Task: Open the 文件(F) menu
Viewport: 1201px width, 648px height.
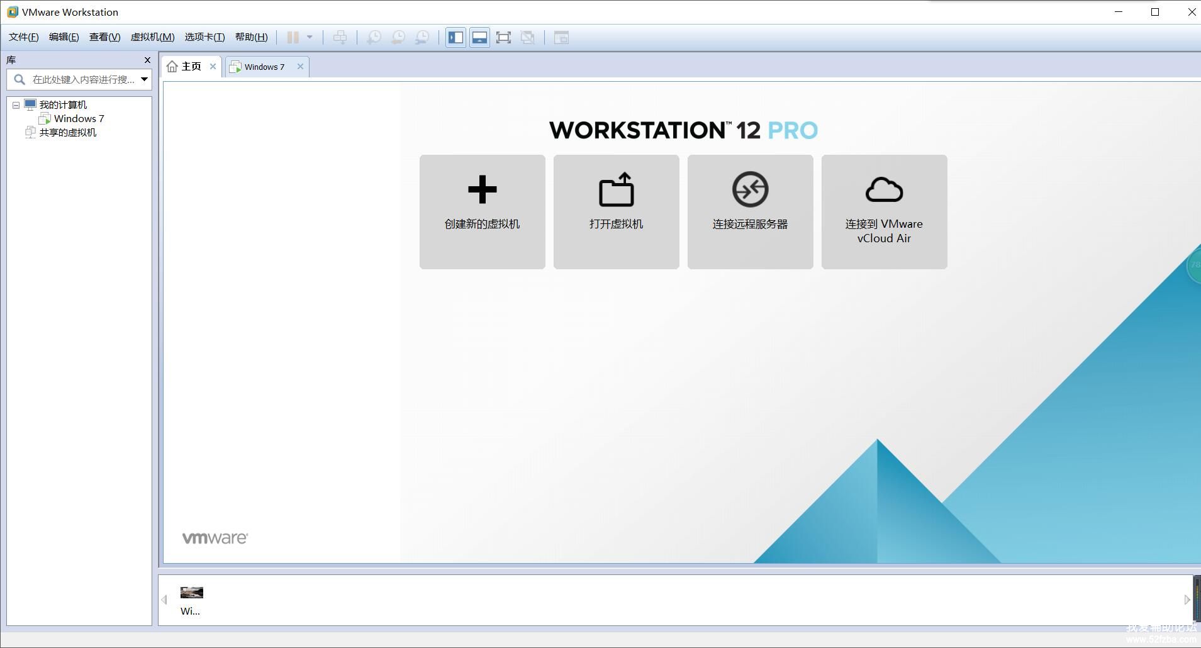Action: click(23, 37)
